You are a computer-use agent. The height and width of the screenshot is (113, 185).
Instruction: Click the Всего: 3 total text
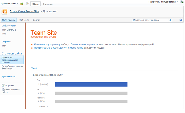click(43, 106)
